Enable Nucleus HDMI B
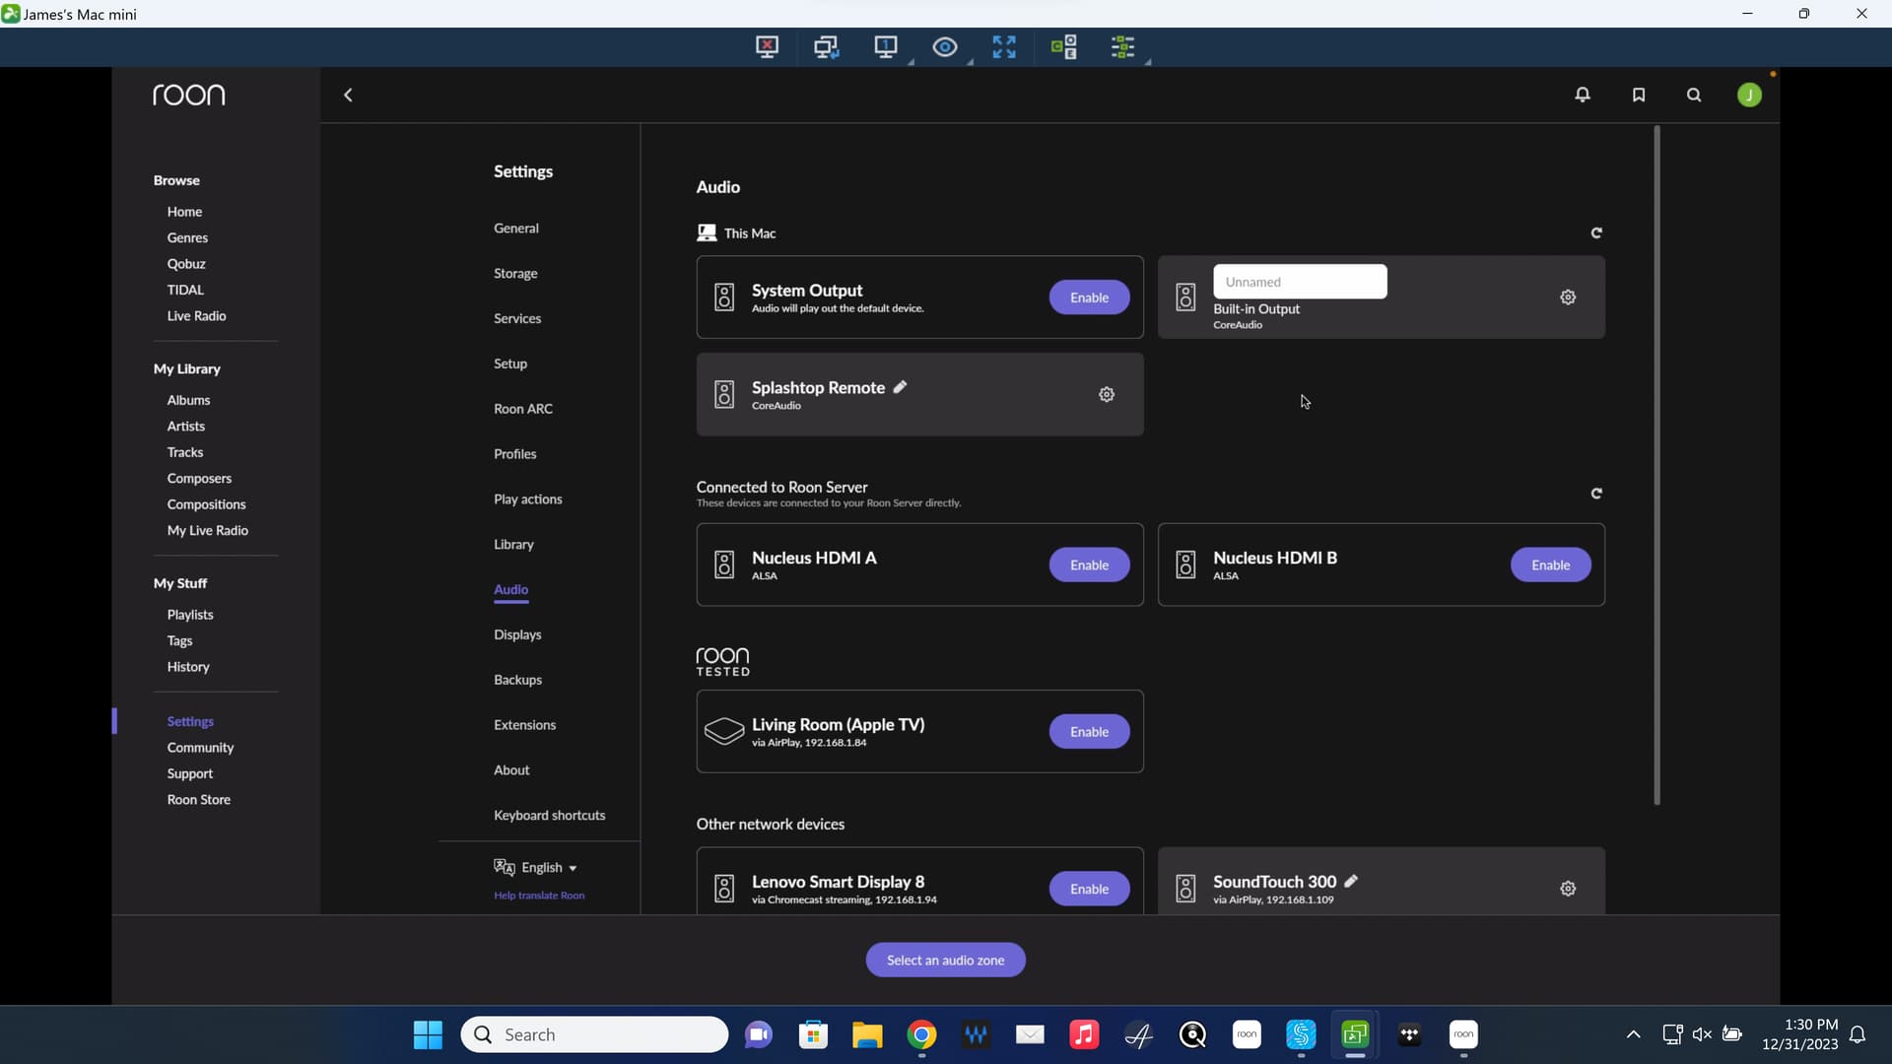 pyautogui.click(x=1550, y=565)
